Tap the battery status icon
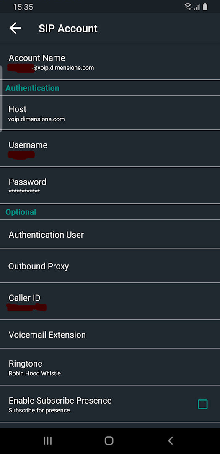 (x=205, y=7)
